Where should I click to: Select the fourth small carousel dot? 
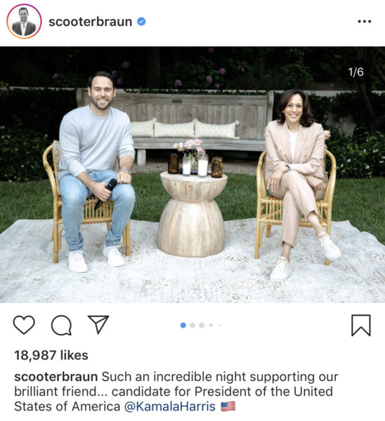point(211,325)
